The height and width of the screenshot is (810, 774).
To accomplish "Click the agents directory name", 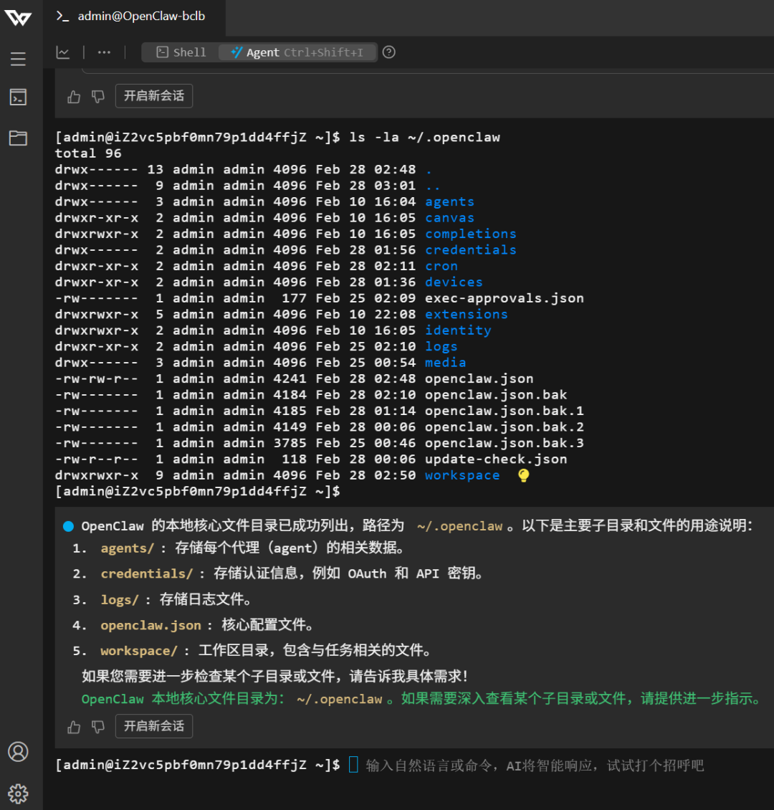I will point(449,201).
